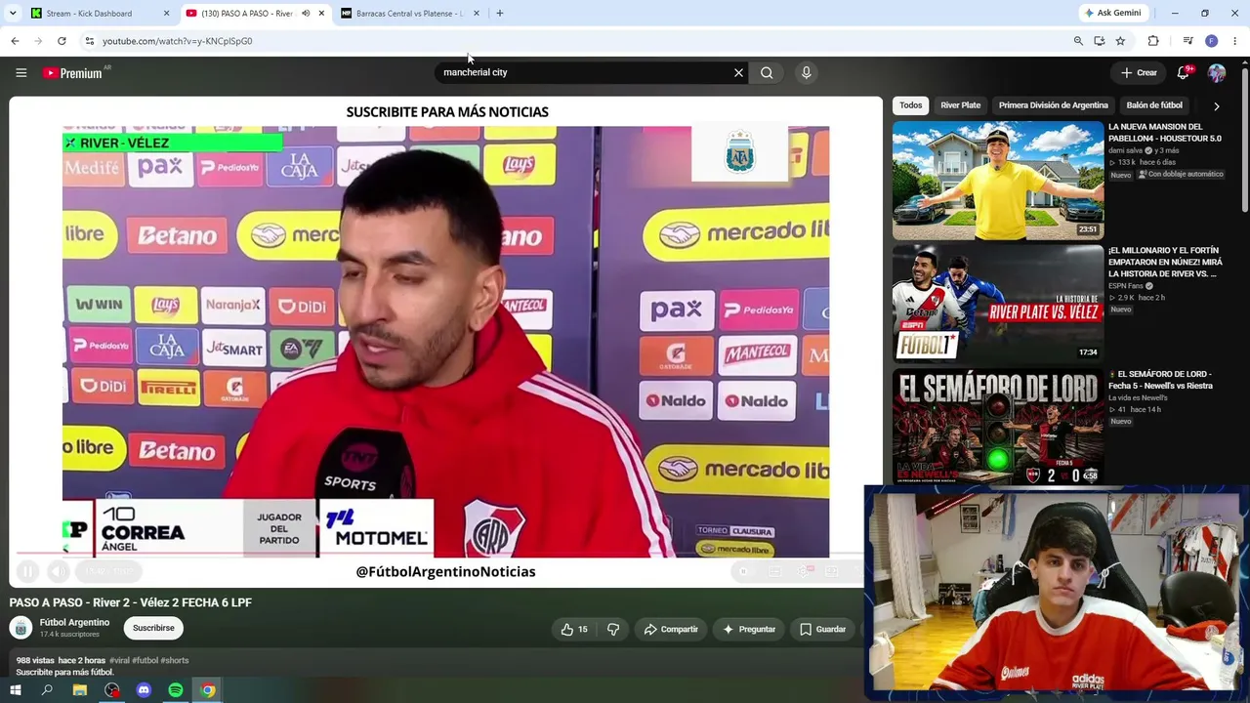1250x703 pixels.
Task: Filter by Balón de fútbol chip
Action: 1154,105
